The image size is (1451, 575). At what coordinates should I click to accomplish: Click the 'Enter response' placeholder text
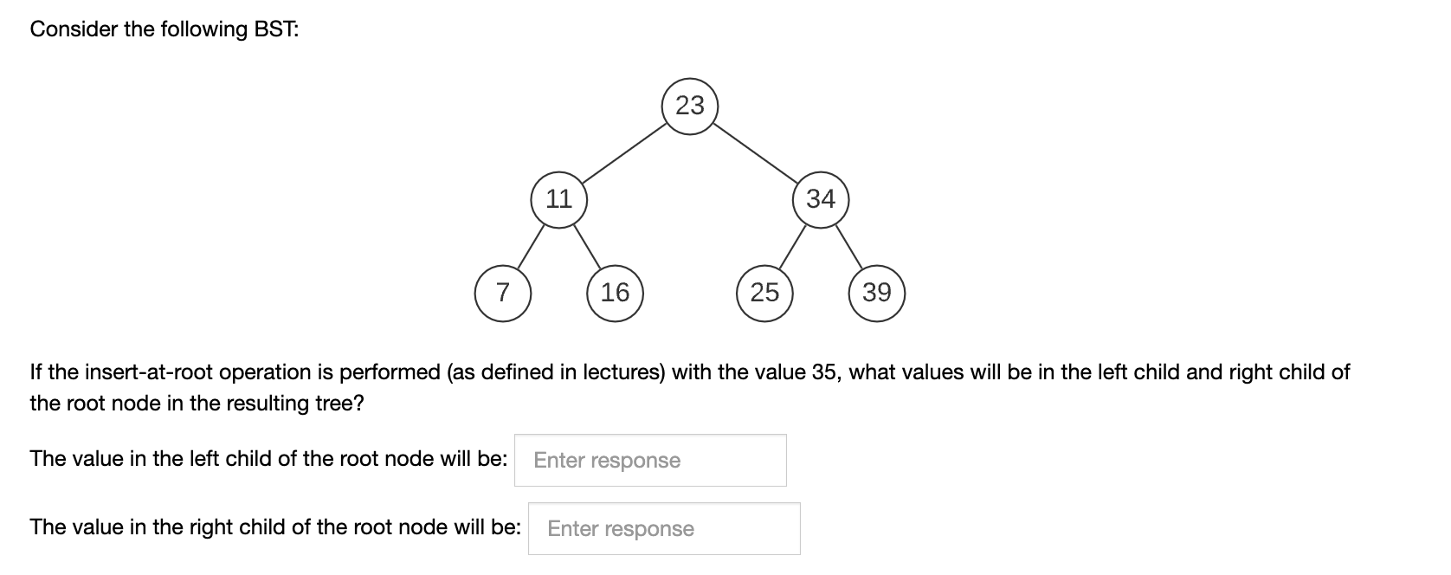pyautogui.click(x=606, y=460)
